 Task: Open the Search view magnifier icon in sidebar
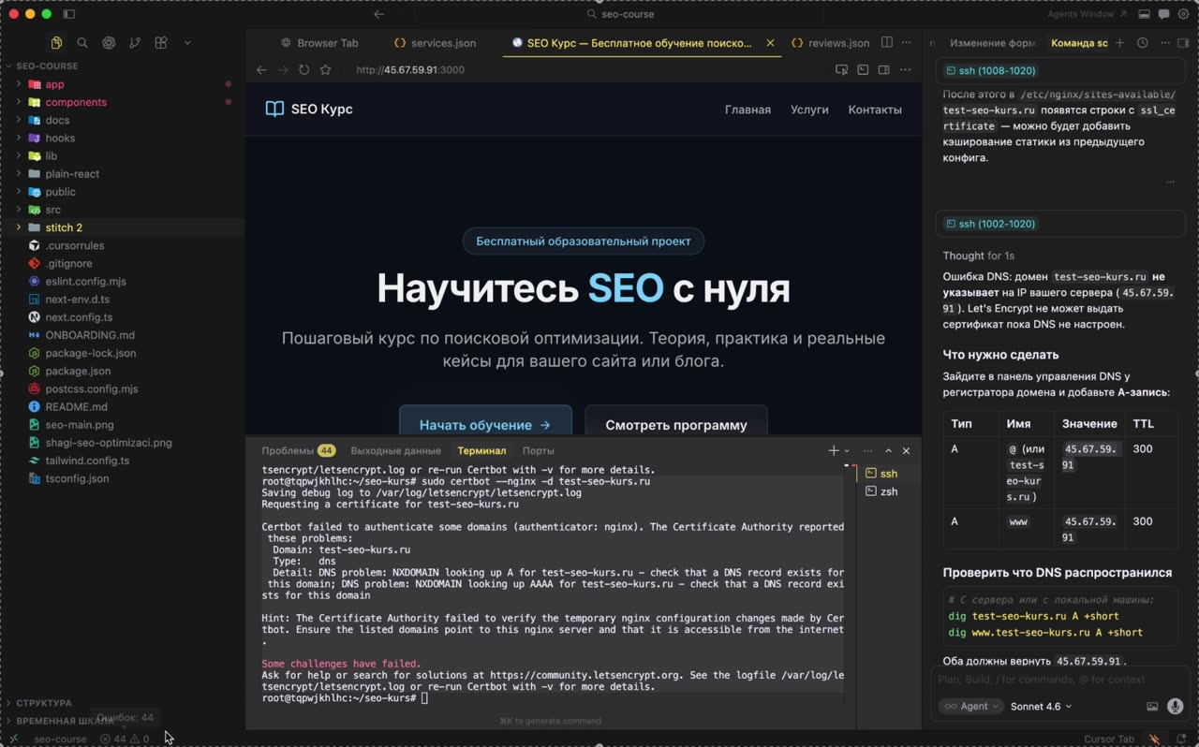pyautogui.click(x=82, y=42)
